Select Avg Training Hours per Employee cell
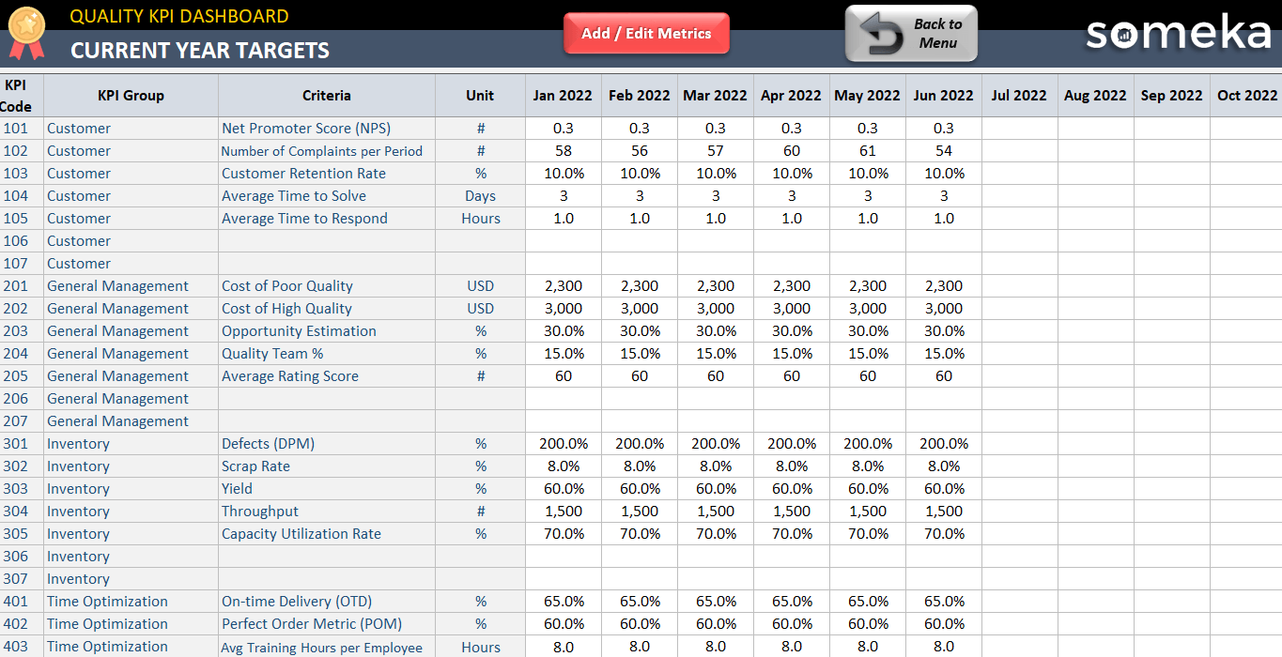The height and width of the screenshot is (657, 1282). [x=327, y=647]
